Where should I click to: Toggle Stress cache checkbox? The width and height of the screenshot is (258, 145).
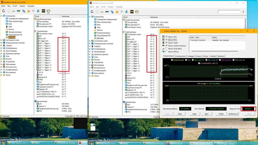167,43
